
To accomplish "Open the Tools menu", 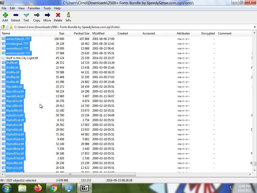I will (47, 8).
